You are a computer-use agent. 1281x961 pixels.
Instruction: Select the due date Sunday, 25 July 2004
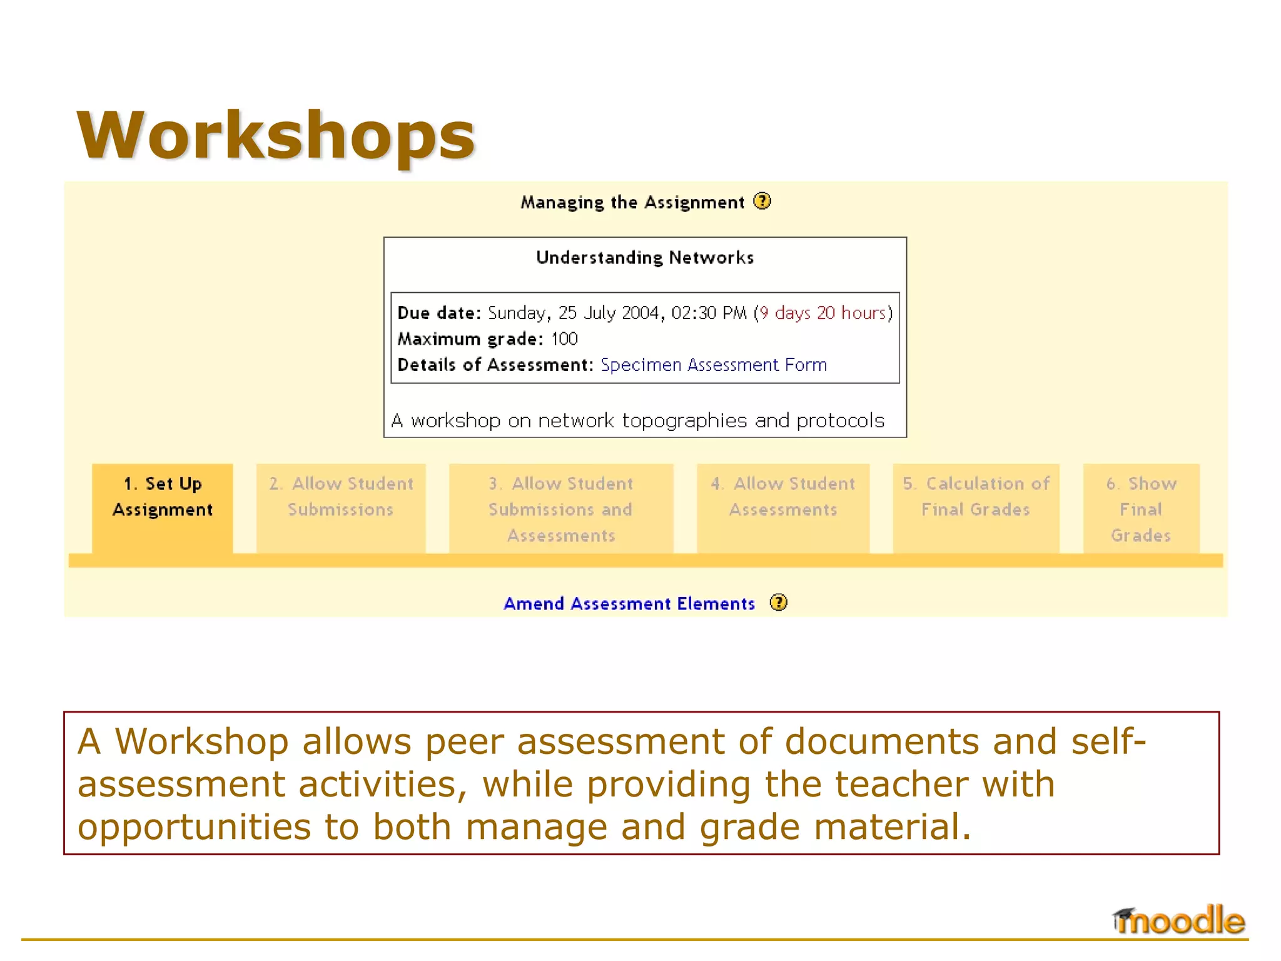[574, 313]
